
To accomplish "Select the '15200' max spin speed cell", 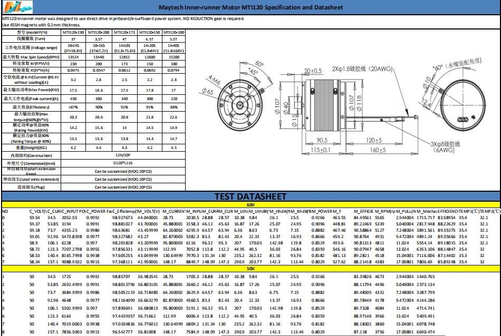I will pyautogui.click(x=174, y=57).
